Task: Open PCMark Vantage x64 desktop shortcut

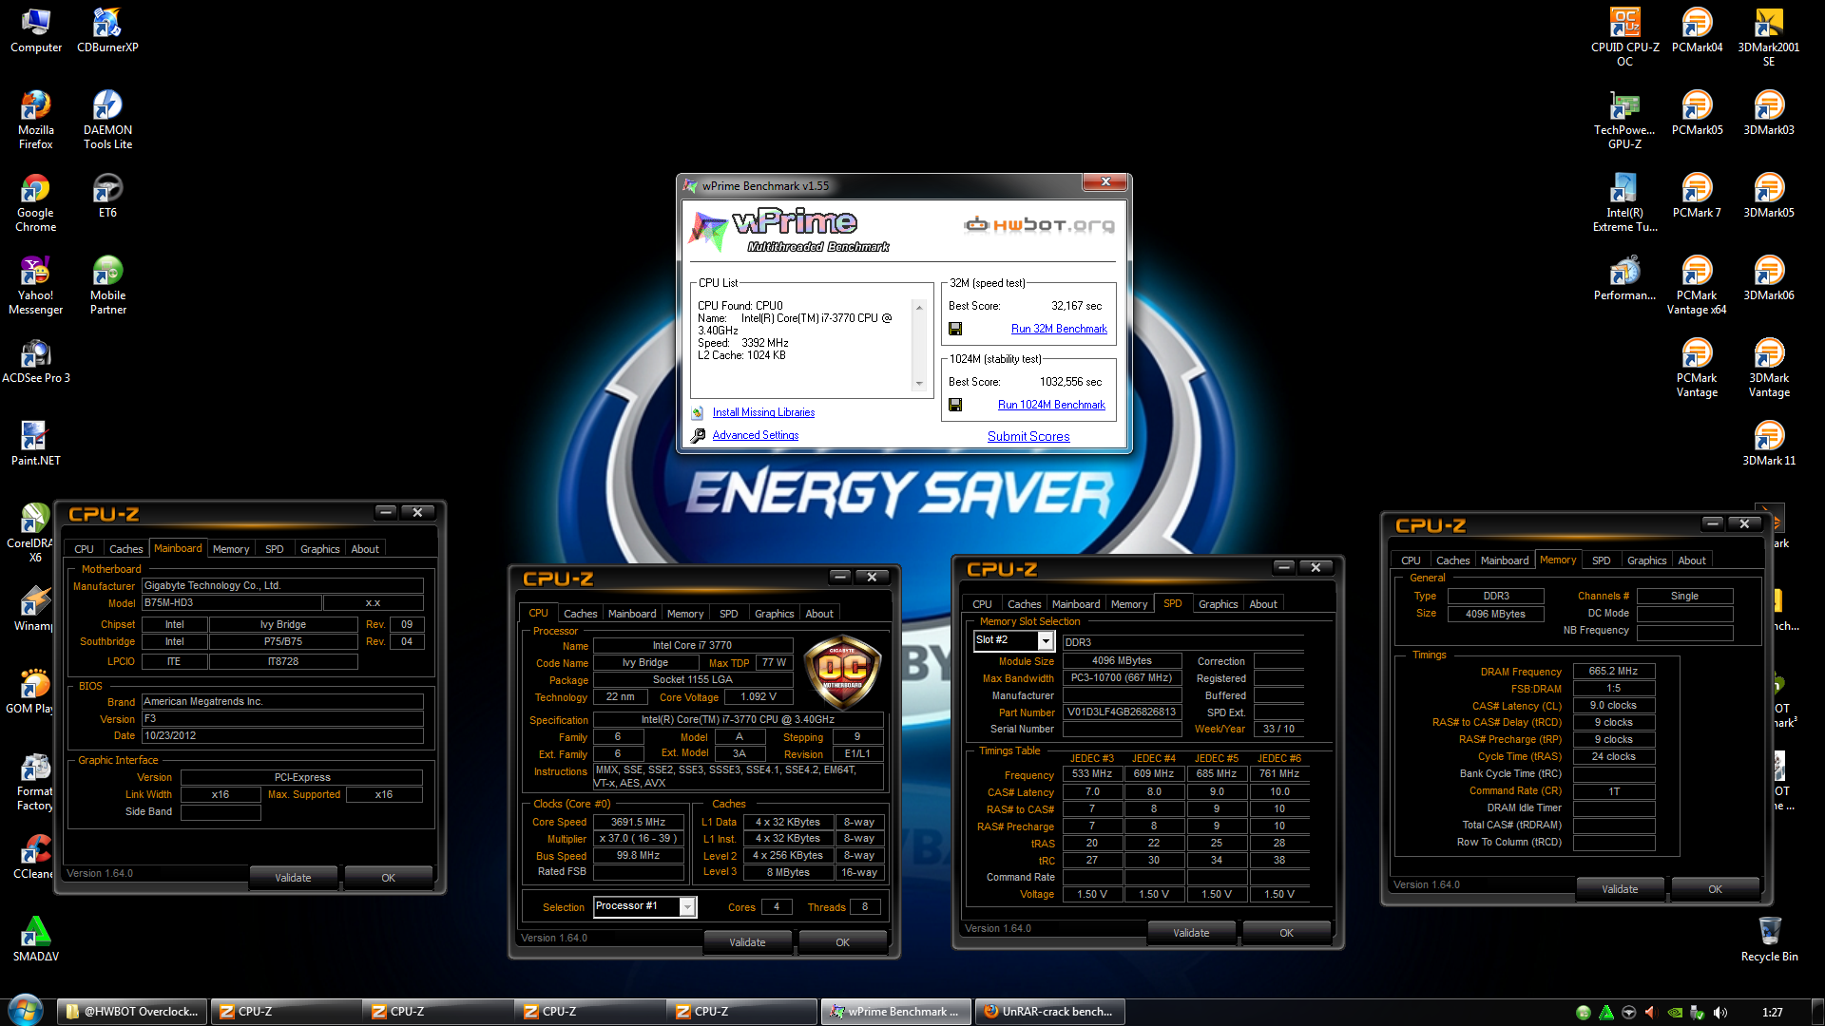Action: coord(1698,285)
